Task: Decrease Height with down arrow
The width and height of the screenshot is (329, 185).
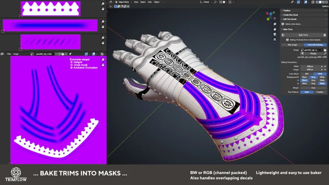Action: pyautogui.click(x=325, y=70)
